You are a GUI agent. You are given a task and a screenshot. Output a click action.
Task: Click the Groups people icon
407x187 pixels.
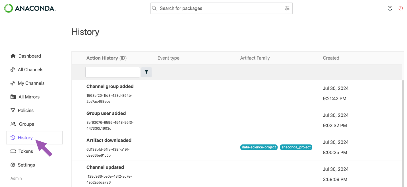coord(13,124)
